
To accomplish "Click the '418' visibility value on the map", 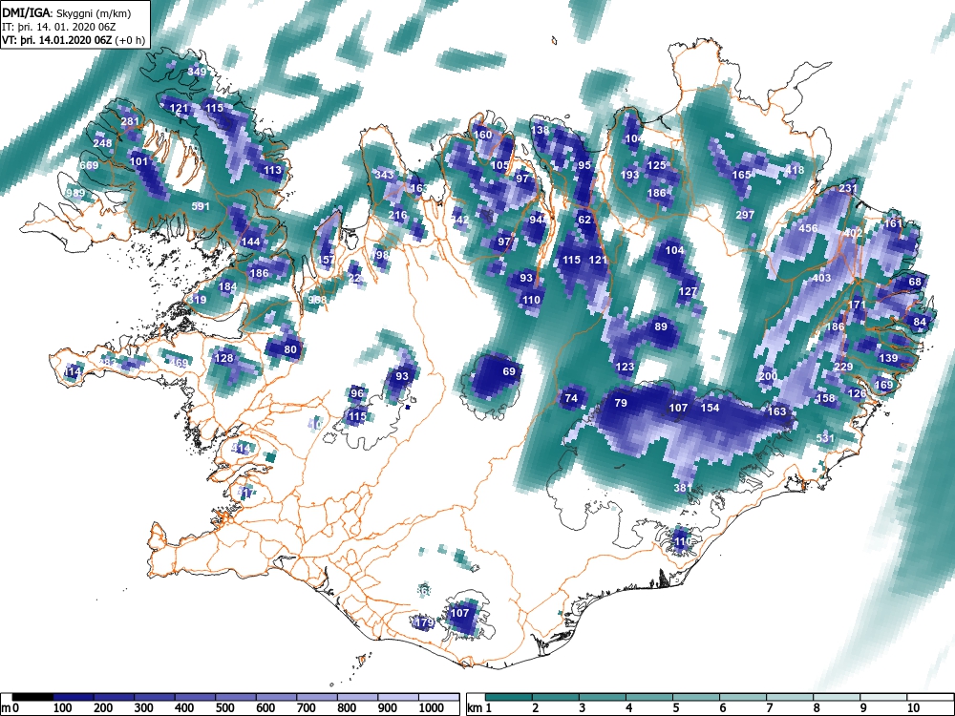I will [795, 170].
